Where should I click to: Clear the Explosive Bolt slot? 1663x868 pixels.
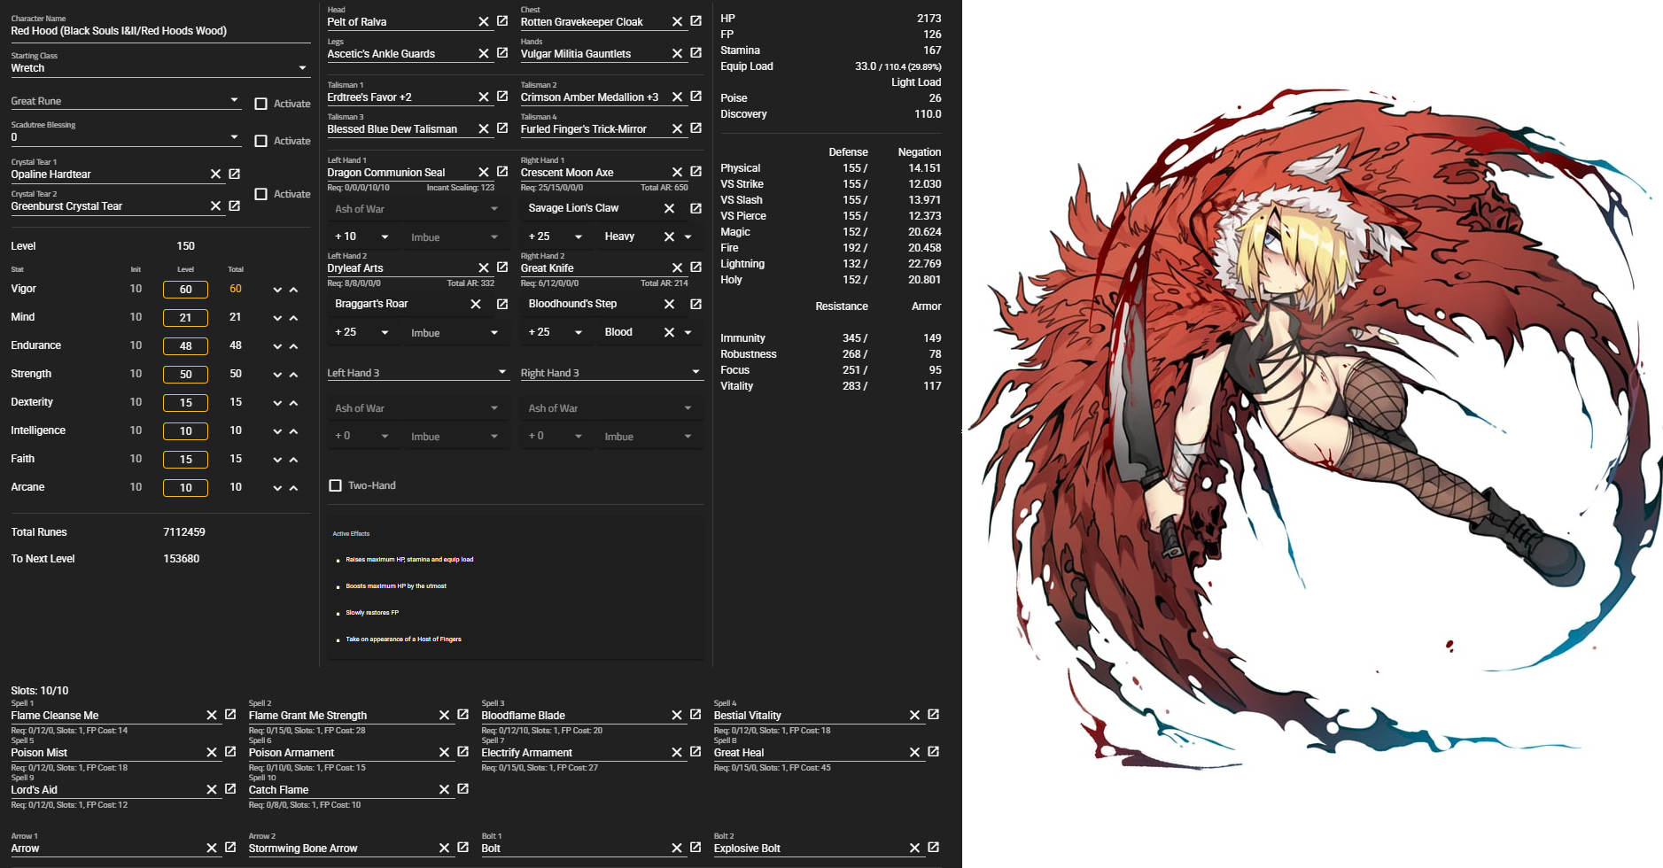[914, 848]
